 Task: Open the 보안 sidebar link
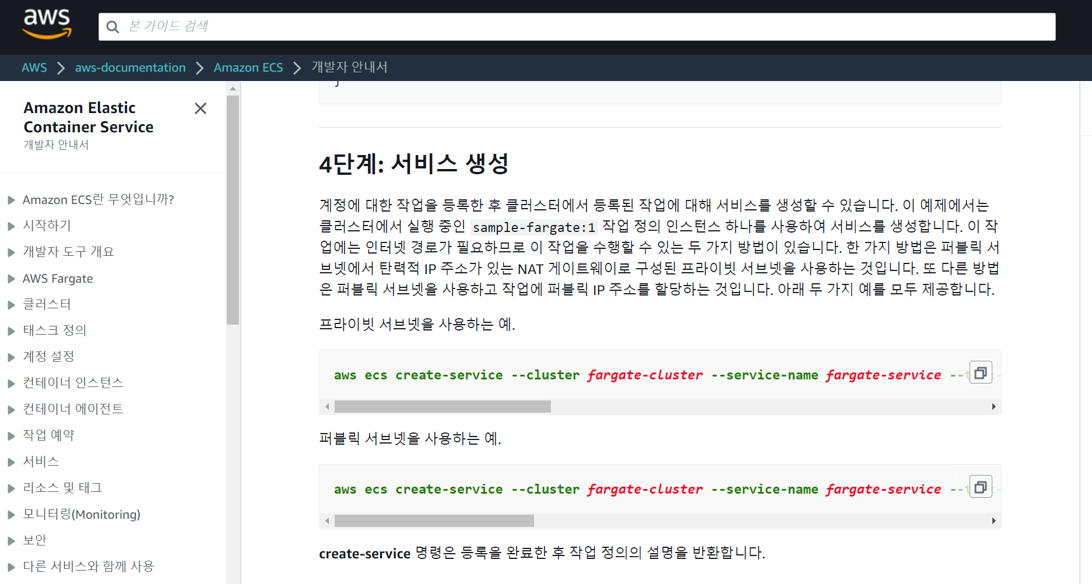[34, 540]
